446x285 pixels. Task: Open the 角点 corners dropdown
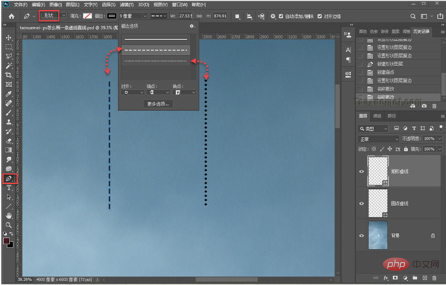(185, 92)
